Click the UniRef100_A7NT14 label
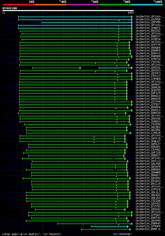 click(x=148, y=59)
